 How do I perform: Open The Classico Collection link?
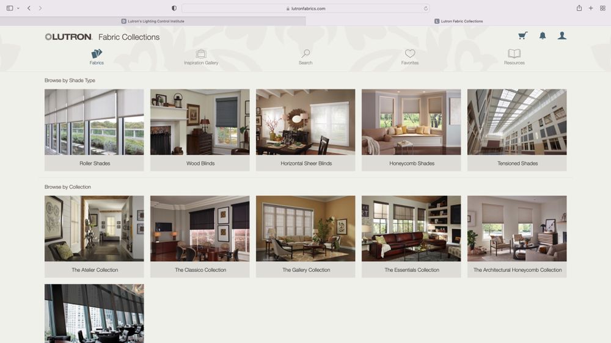[200, 270]
